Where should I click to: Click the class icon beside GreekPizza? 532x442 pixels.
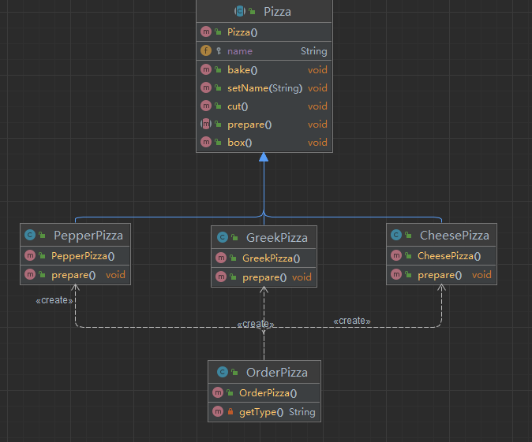pos(223,237)
